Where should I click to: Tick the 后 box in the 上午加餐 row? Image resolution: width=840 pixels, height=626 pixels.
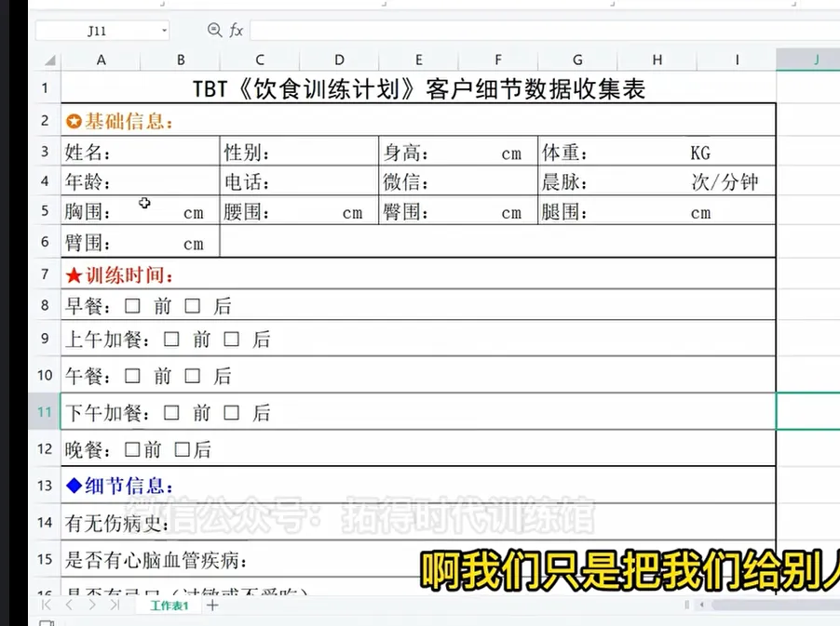point(232,340)
